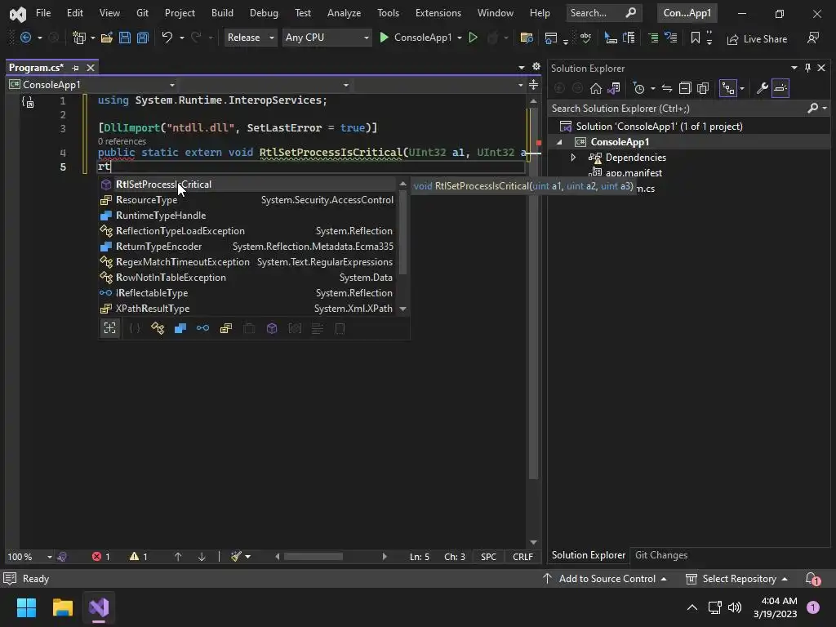836x627 pixels.
Task: Click the horizontal scrollbar thumb under the editor
Action: click(313, 557)
